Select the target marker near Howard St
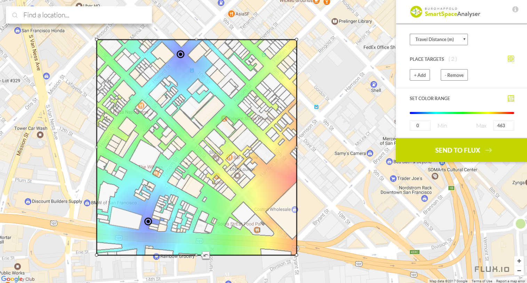This screenshot has width=527, height=283. [x=180, y=54]
